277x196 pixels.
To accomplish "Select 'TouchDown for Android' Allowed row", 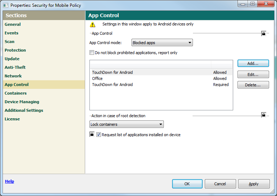I will click(161, 72).
